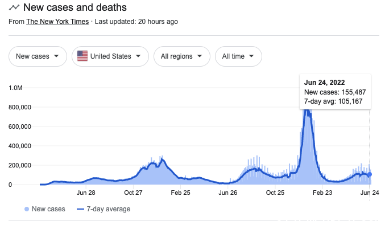
Task: Click the New cases legend dot
Action: (27, 209)
